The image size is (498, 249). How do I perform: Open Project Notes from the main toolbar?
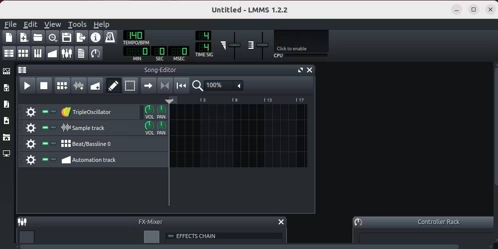click(x=81, y=53)
